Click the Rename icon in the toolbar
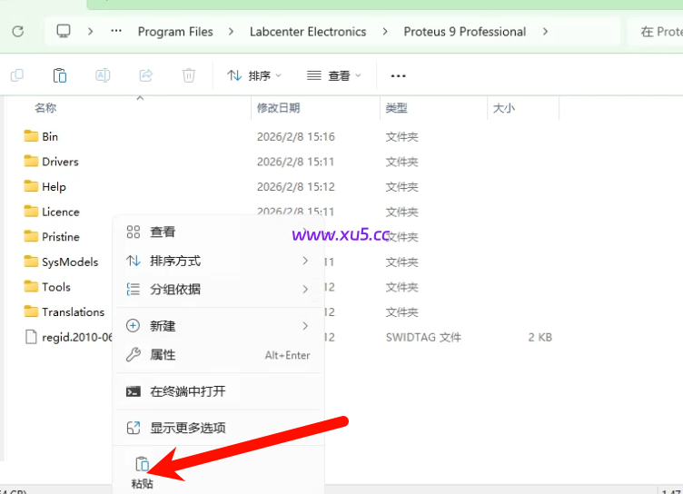This screenshot has height=494, width=683. [103, 75]
